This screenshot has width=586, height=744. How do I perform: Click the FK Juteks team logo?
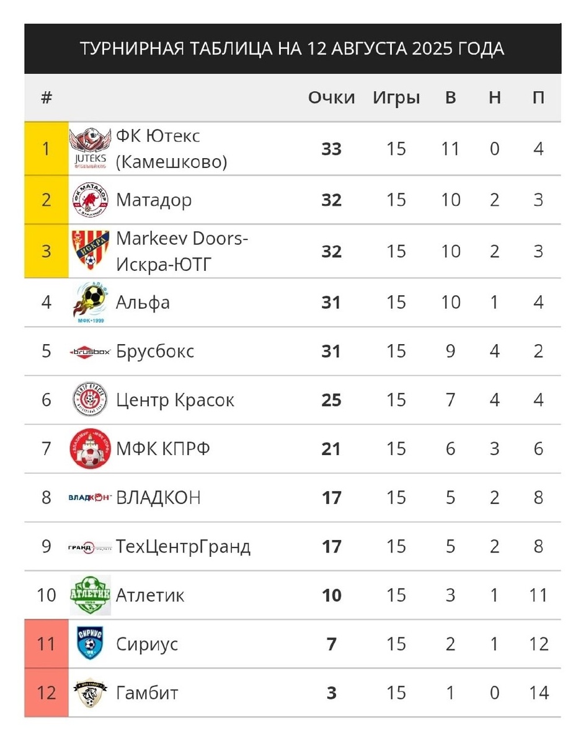(91, 149)
